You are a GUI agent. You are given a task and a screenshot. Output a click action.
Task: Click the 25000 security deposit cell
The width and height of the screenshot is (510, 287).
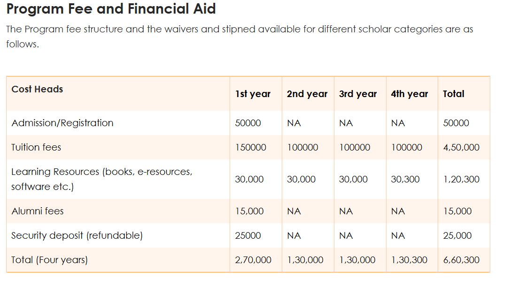[x=248, y=235]
